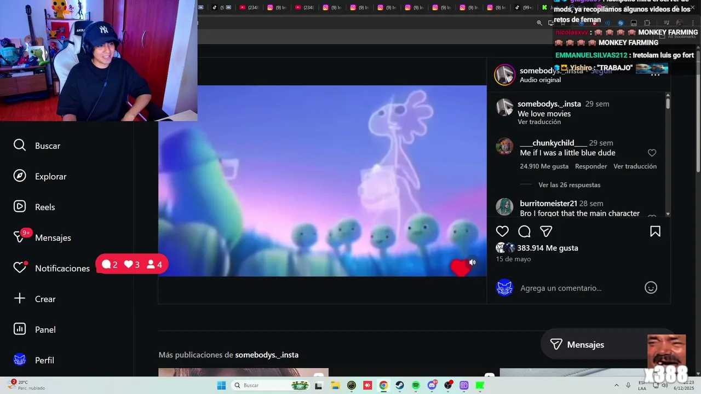Image resolution: width=701 pixels, height=394 pixels.
Task: Open Spotify from the taskbar
Action: [x=416, y=385]
